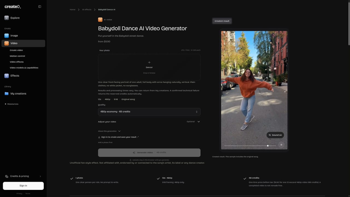Go to Home breadcrumb link
The height and width of the screenshot is (197, 350).
click(x=72, y=10)
